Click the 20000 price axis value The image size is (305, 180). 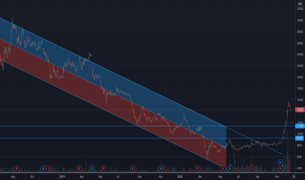300,77
